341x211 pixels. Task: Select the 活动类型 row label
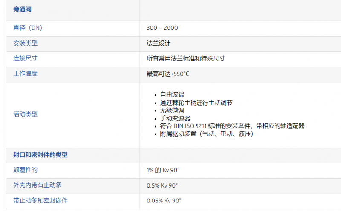tap(25, 114)
